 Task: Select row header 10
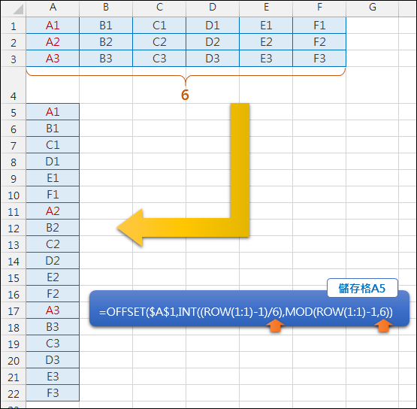pyautogui.click(x=14, y=195)
